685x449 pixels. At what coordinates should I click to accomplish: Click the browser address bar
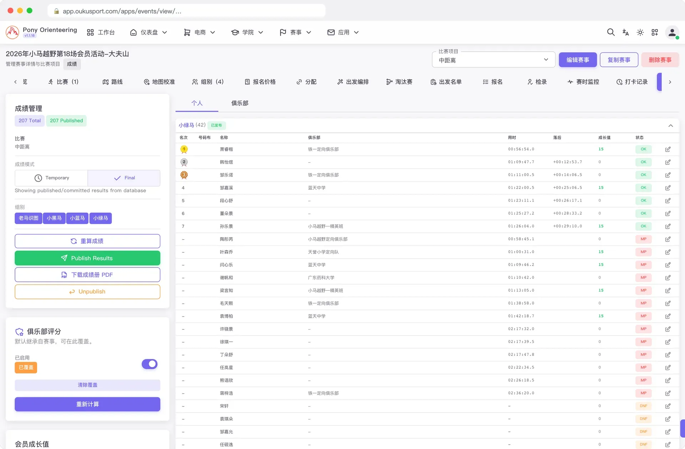[186, 11]
